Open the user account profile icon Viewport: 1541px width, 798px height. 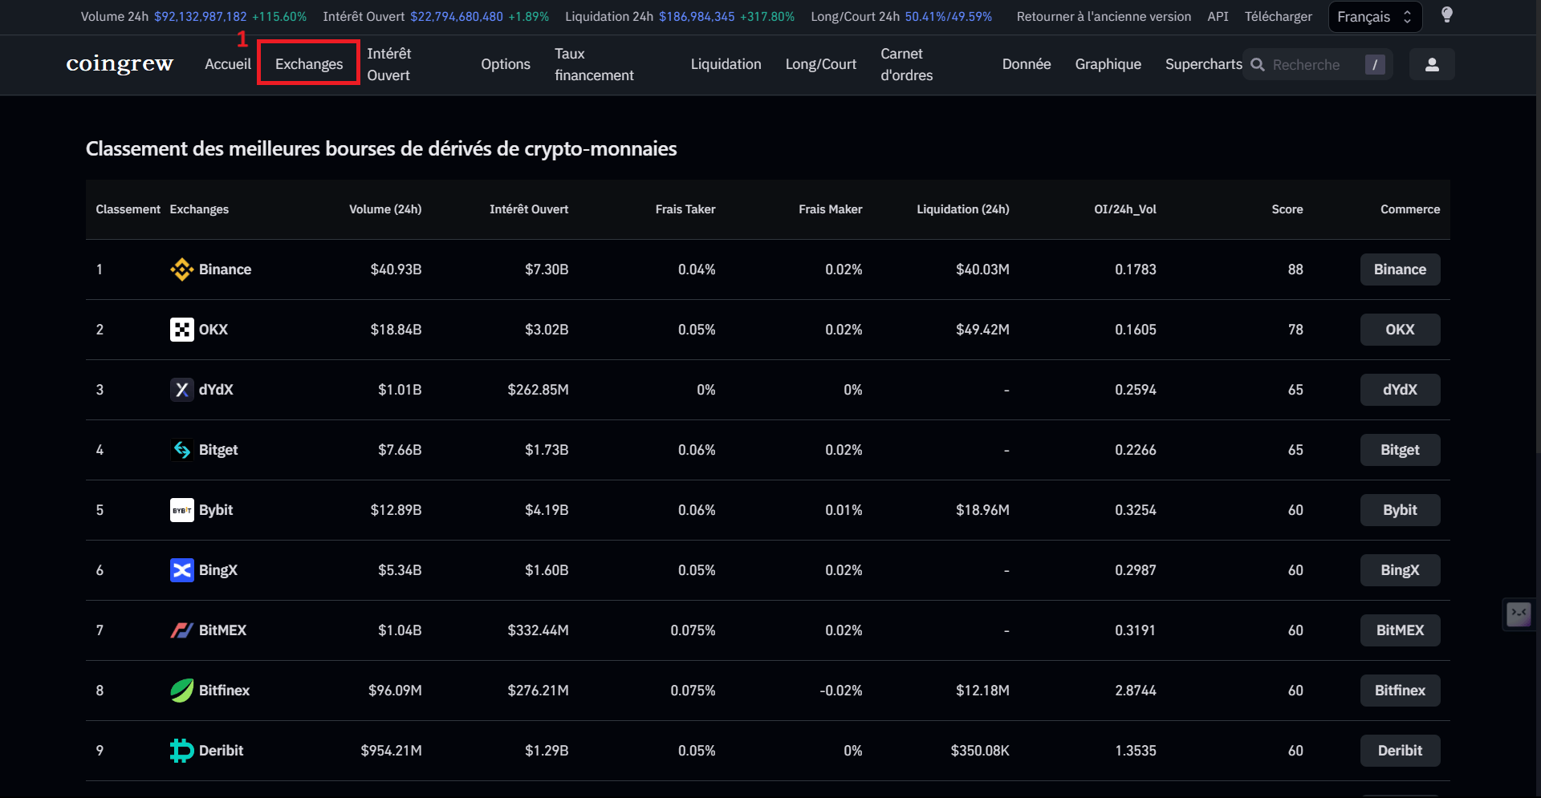coord(1431,64)
